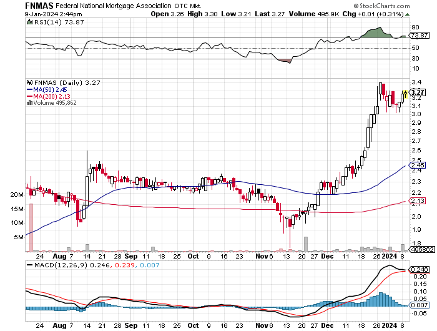This screenshot has width=437, height=331.
Task: Click the RSI(14) 73.87 indicator label
Action: click(x=59, y=22)
